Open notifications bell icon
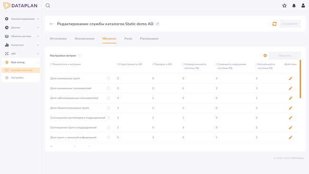 [294, 6]
